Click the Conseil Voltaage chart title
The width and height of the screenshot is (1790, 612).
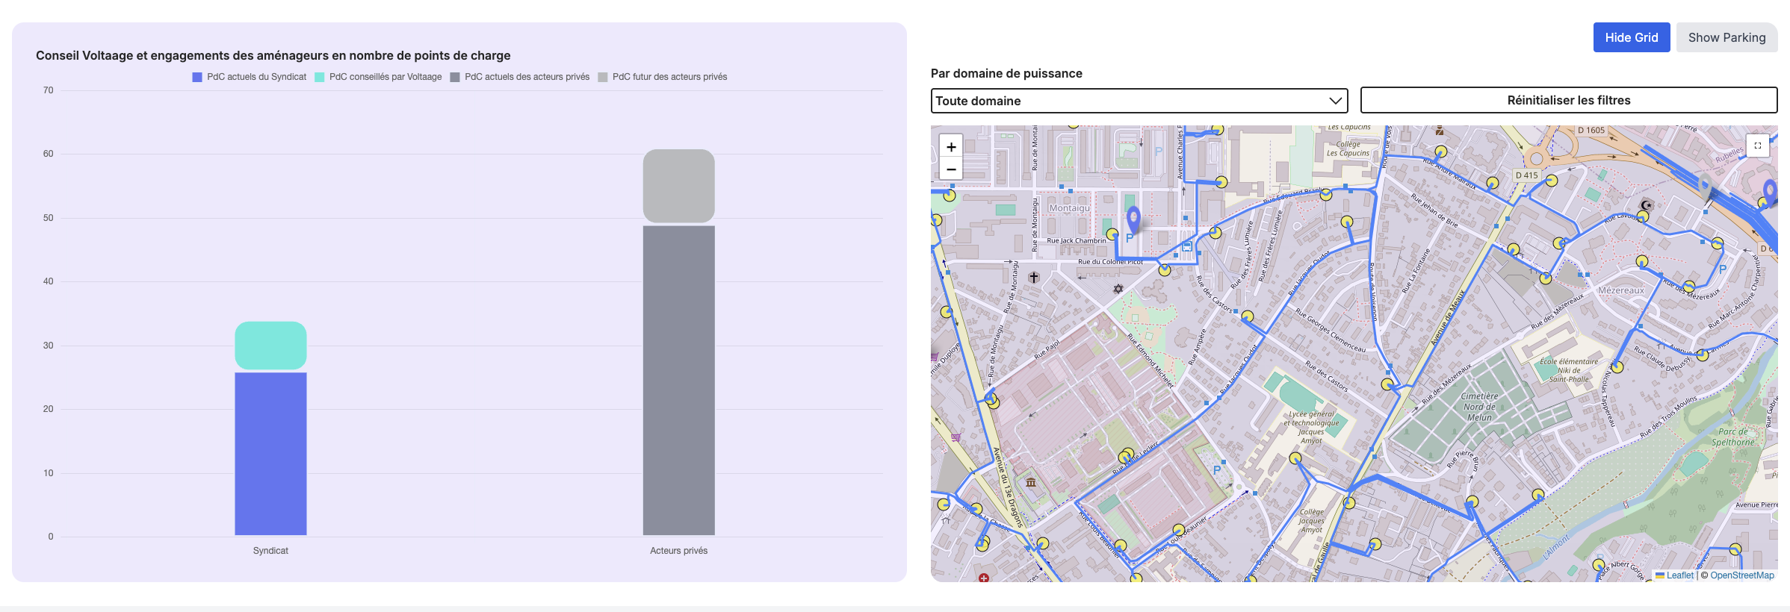tap(273, 55)
